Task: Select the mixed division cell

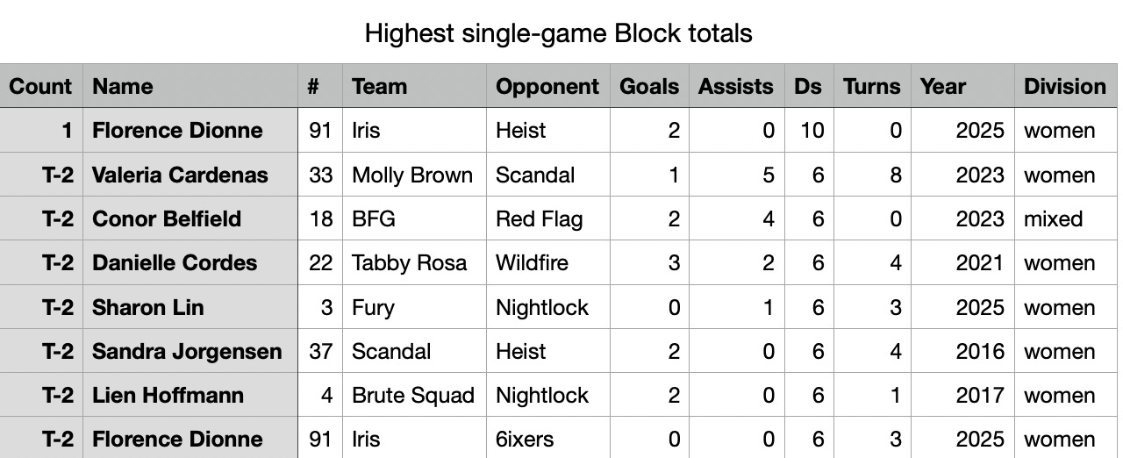Action: (1064, 218)
